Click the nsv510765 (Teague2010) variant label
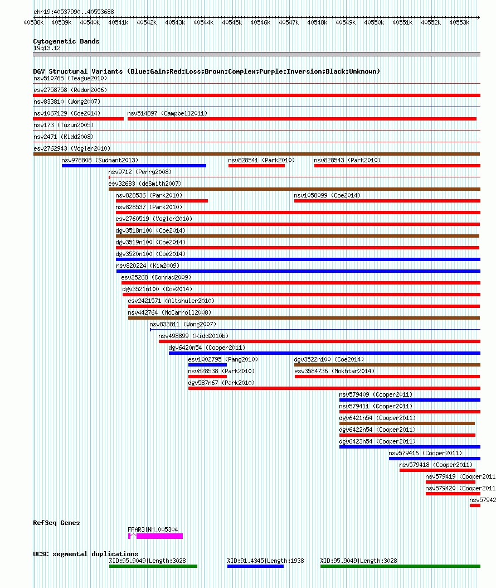This screenshot has width=496, height=588. coord(70,78)
